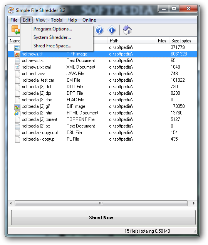Select the softpedia test.cm file

38,80
